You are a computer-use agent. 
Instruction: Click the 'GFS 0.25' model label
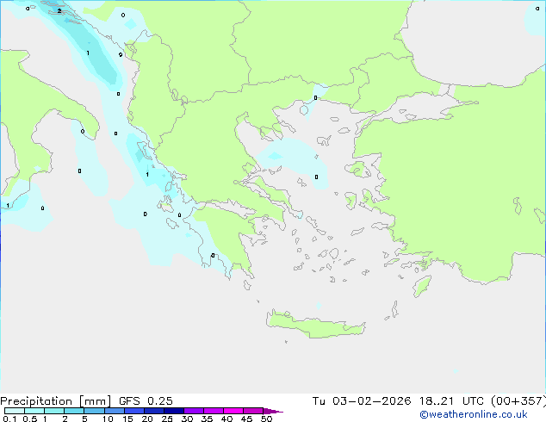(146, 401)
